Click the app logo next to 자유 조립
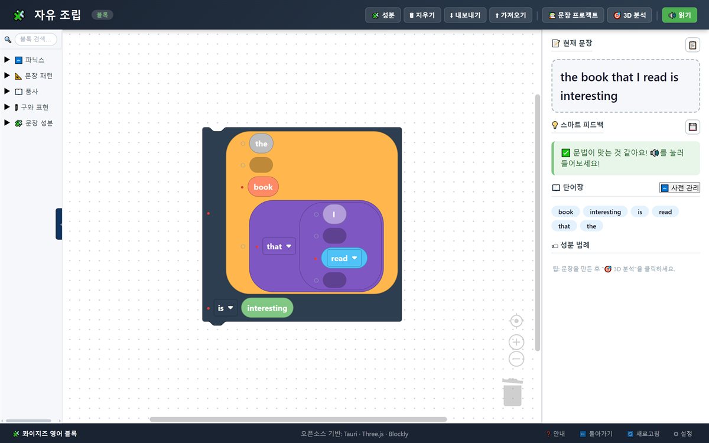 (19, 15)
